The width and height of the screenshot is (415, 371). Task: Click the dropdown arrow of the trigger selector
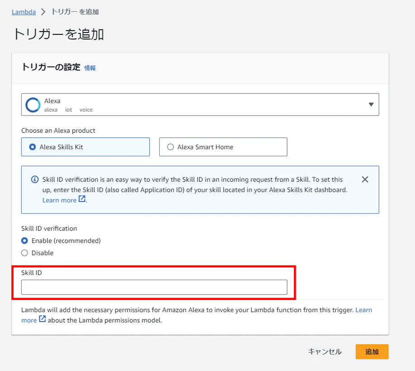click(371, 104)
